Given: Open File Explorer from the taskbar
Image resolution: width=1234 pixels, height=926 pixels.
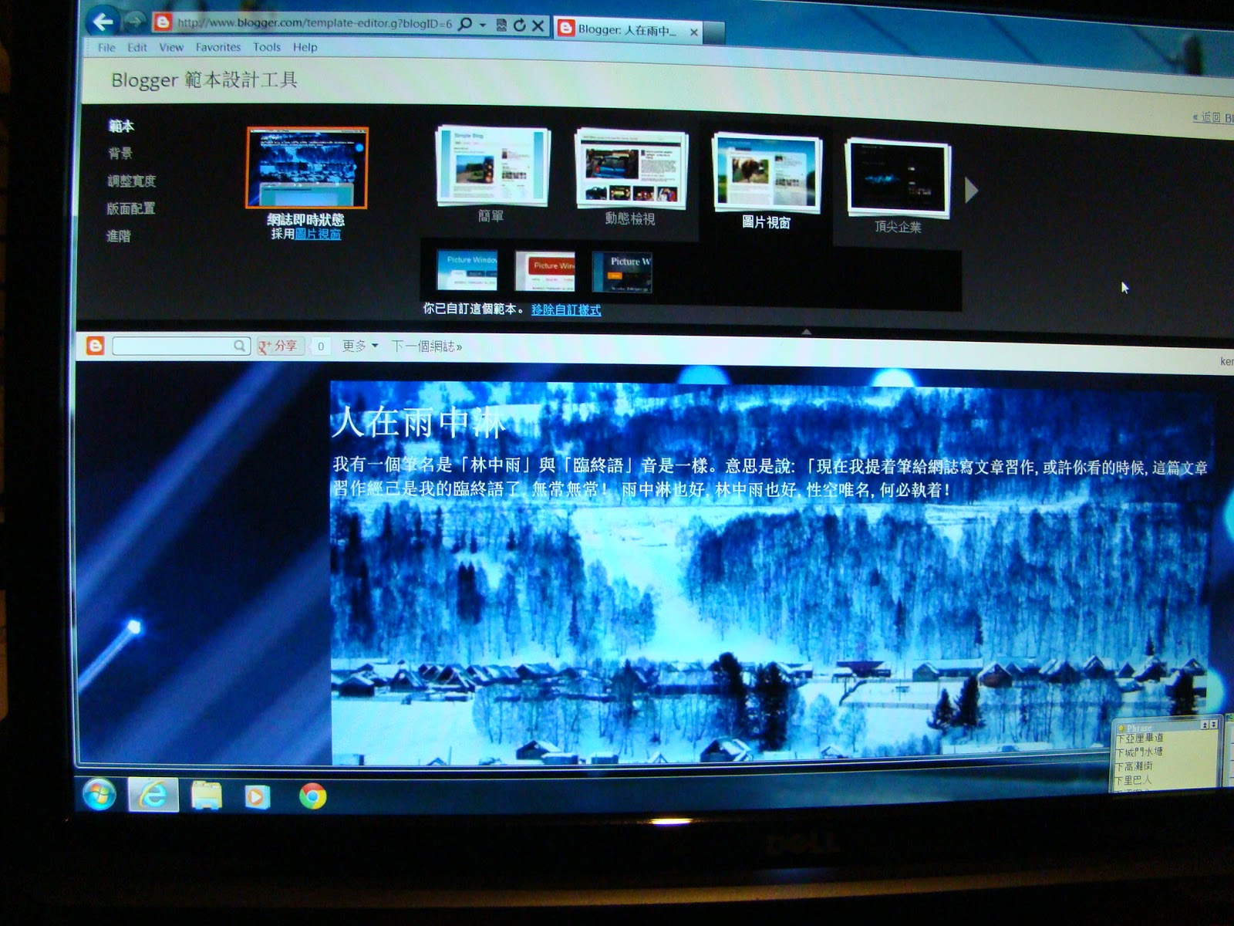Looking at the screenshot, I should [x=207, y=796].
